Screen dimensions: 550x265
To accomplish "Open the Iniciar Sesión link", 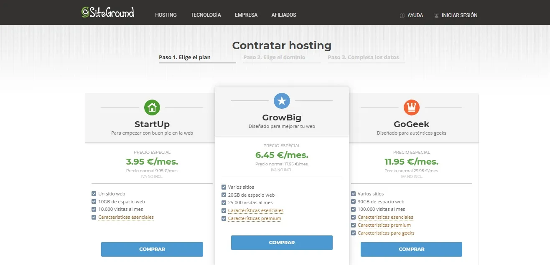I will 459,15.
